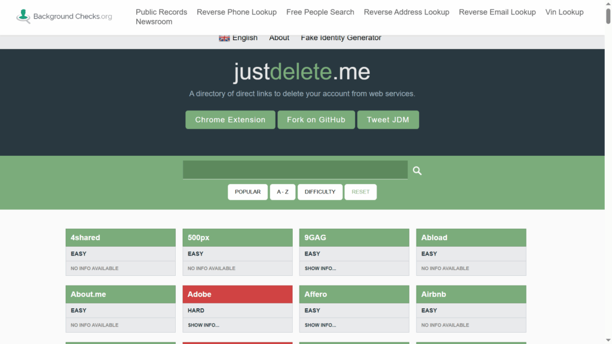Click EASY label on 4shared card
Viewport: 612px width, 344px height.
click(78, 254)
